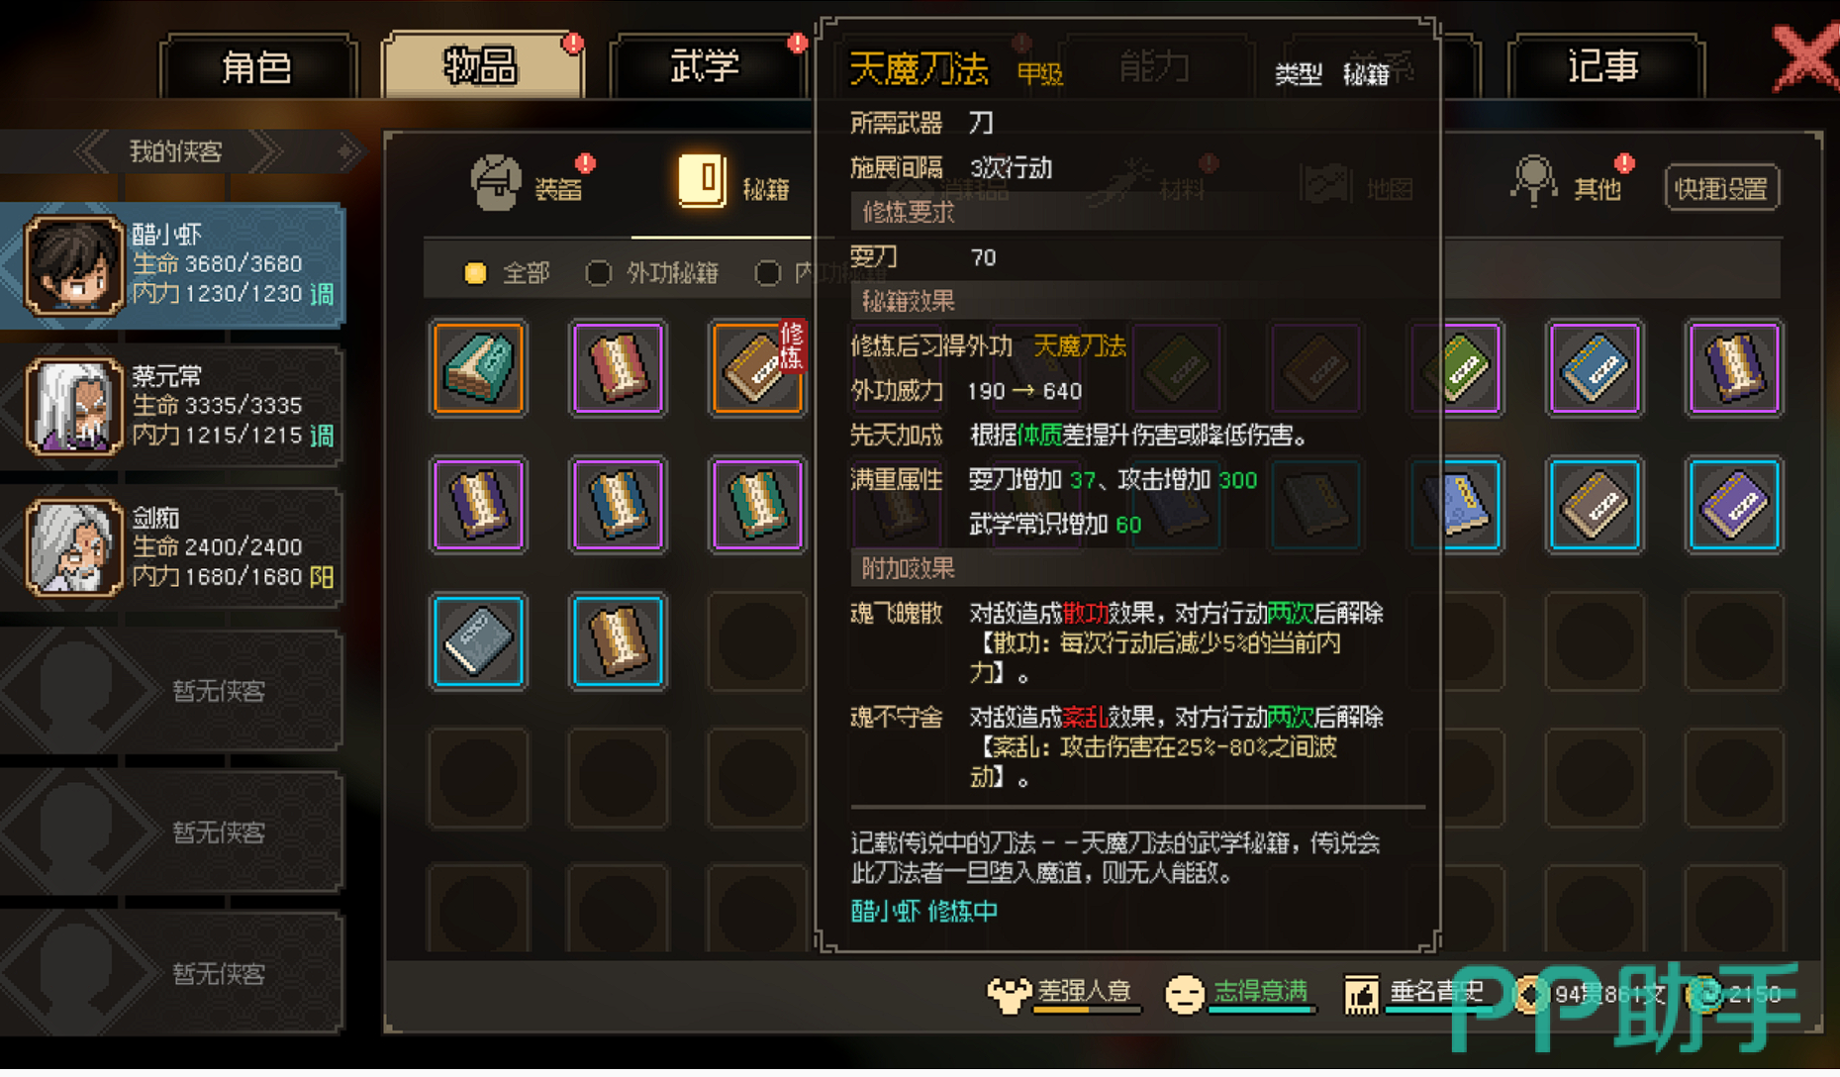Screen dimensions: 1840x1077
Task: Open the 记事 notes tab
Action: click(x=1602, y=67)
